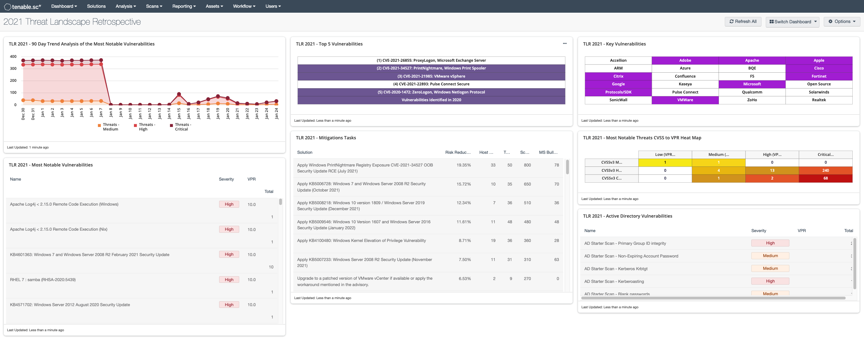Select the Citrix key vulnerability cell
The image size is (864, 340).
tap(618, 76)
